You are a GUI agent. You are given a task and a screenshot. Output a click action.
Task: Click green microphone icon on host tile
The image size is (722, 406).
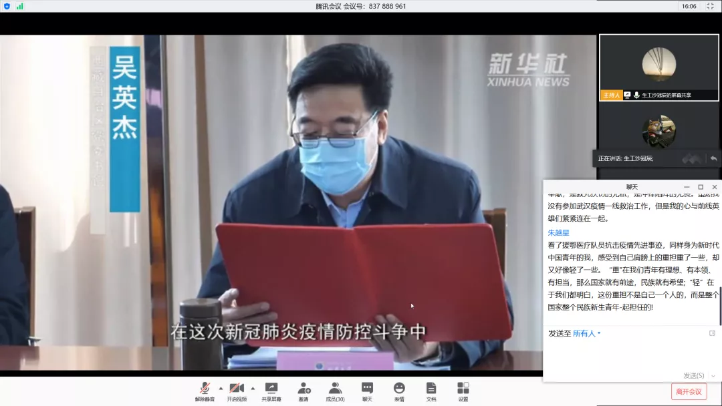coord(636,95)
